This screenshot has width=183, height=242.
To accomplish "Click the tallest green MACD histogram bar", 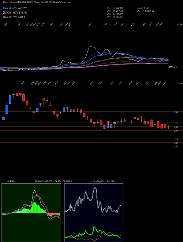I will tap(34, 208).
